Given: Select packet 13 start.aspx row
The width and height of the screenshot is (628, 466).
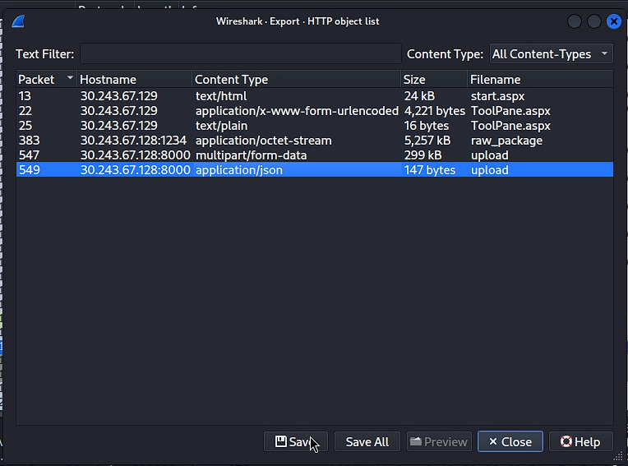Looking at the screenshot, I should point(315,95).
